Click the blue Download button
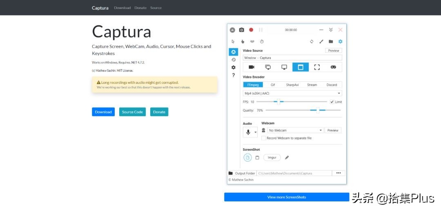This screenshot has height=210, width=441. coord(103,112)
